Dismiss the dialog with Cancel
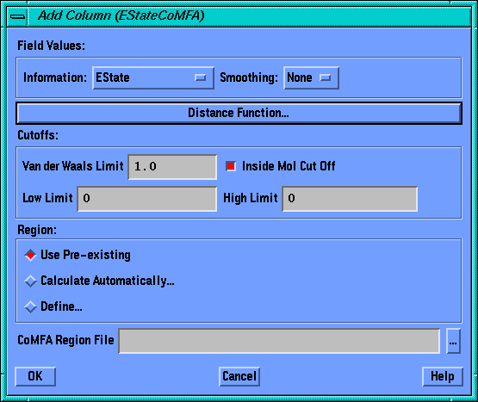 239,376
